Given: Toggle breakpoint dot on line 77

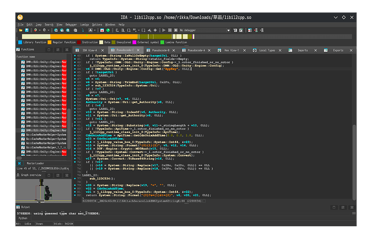Looking at the screenshot, I should (75, 179).
